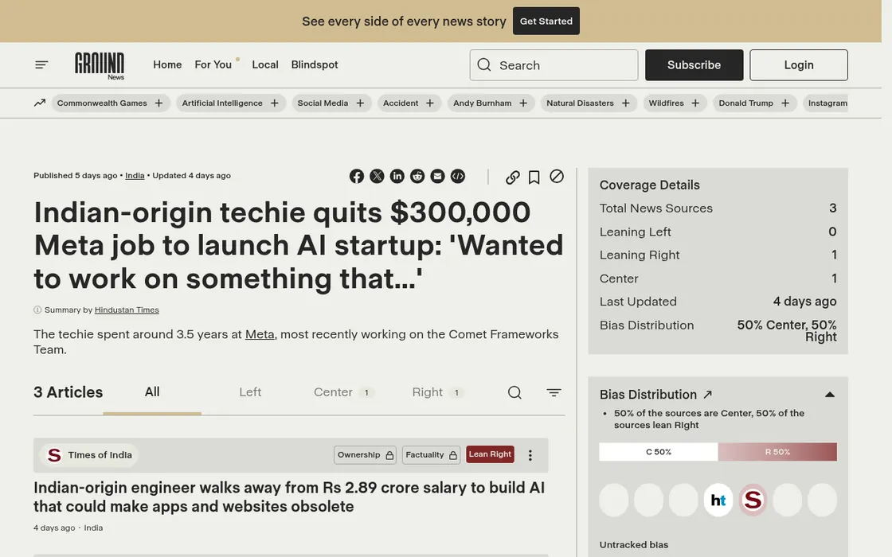
Task: Add Natural Disasters topic with plus
Action: tap(626, 103)
